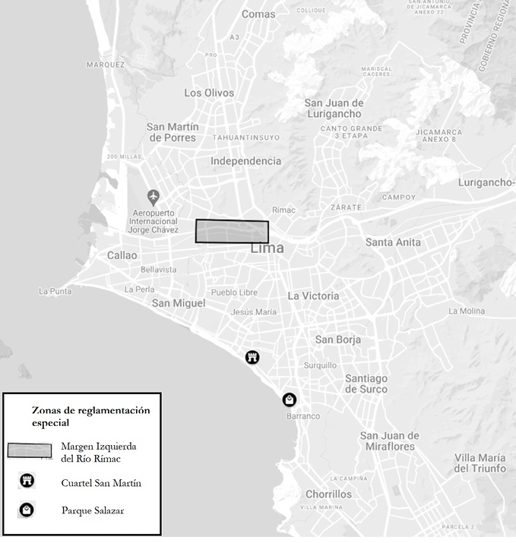Select the Comas label at map top

pos(258,14)
